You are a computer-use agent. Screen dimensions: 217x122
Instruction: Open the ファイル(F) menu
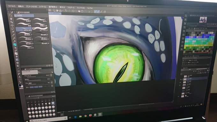[11, 6]
